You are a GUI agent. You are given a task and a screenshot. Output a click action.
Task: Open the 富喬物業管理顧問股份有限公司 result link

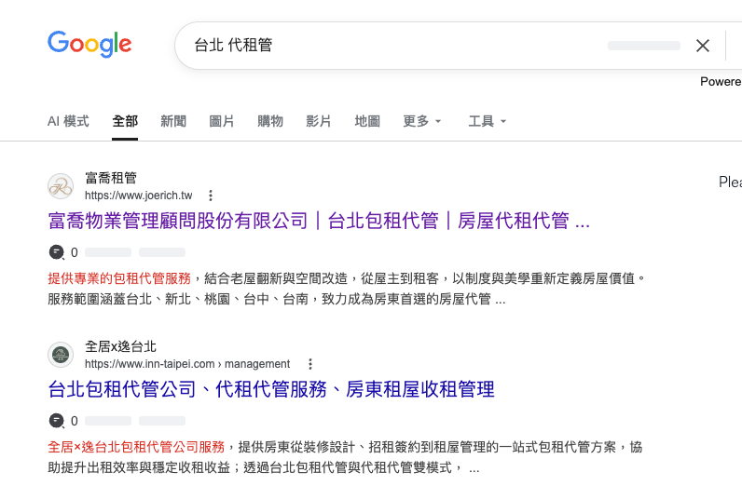319,221
